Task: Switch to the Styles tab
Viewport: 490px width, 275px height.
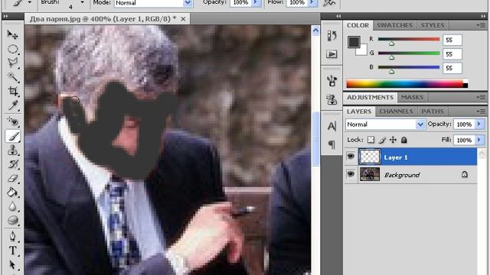Action: pyautogui.click(x=433, y=25)
